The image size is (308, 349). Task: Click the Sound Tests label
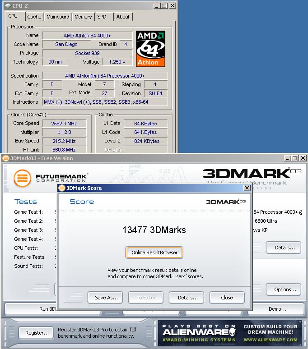pos(28,266)
